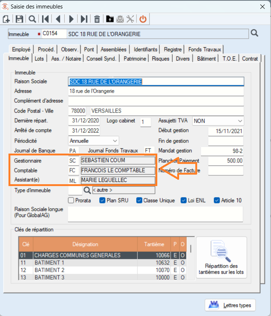Search immeuble with magnifier next to C0154
The height and width of the screenshot is (316, 271).
254,33
